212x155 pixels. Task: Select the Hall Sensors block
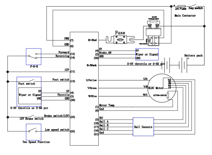click(x=143, y=126)
